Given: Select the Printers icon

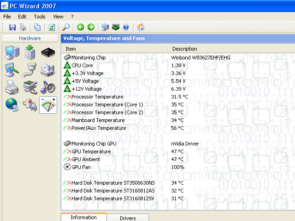Looking at the screenshot, I should tap(12, 87).
